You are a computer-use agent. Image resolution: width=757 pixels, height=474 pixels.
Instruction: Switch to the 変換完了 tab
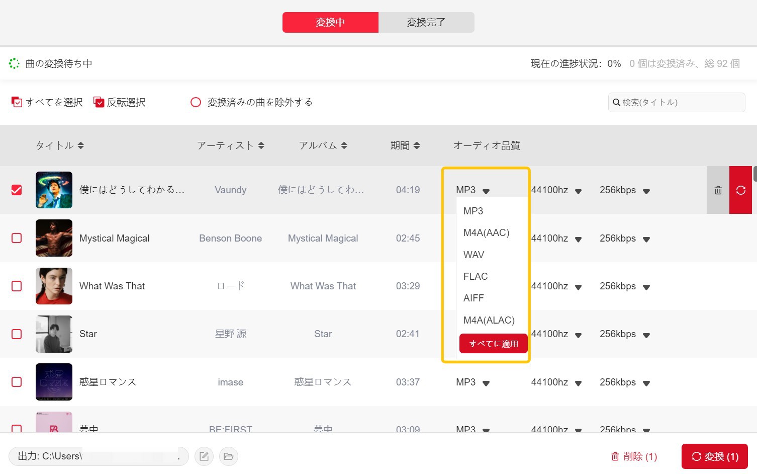426,23
